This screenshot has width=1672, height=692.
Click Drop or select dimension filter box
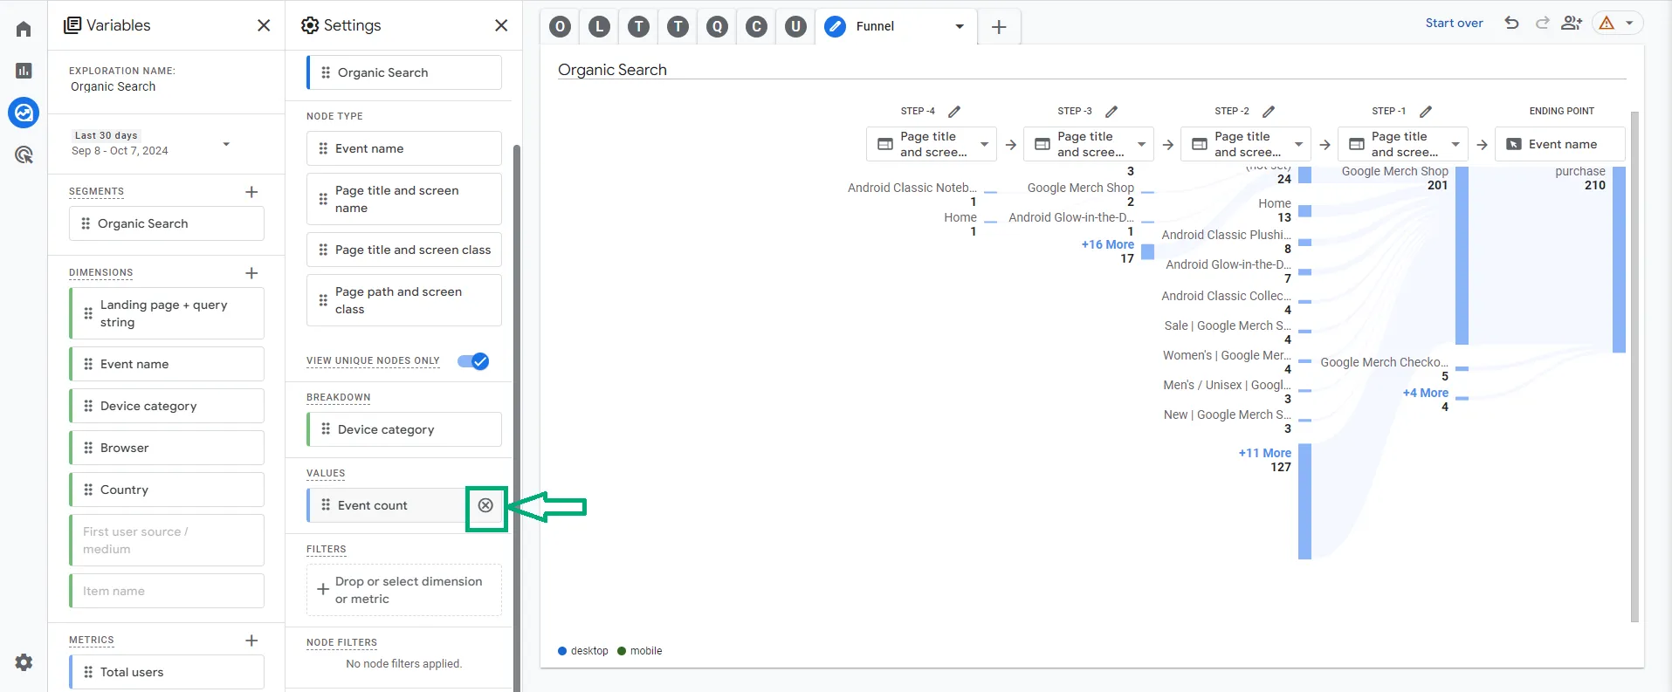404,590
